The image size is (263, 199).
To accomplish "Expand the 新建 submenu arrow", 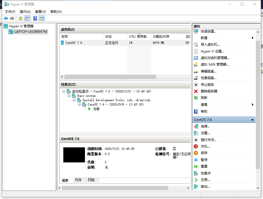I will [253, 38].
